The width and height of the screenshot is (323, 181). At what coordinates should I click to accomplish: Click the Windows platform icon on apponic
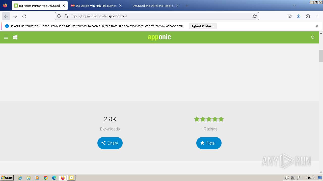coord(15,37)
